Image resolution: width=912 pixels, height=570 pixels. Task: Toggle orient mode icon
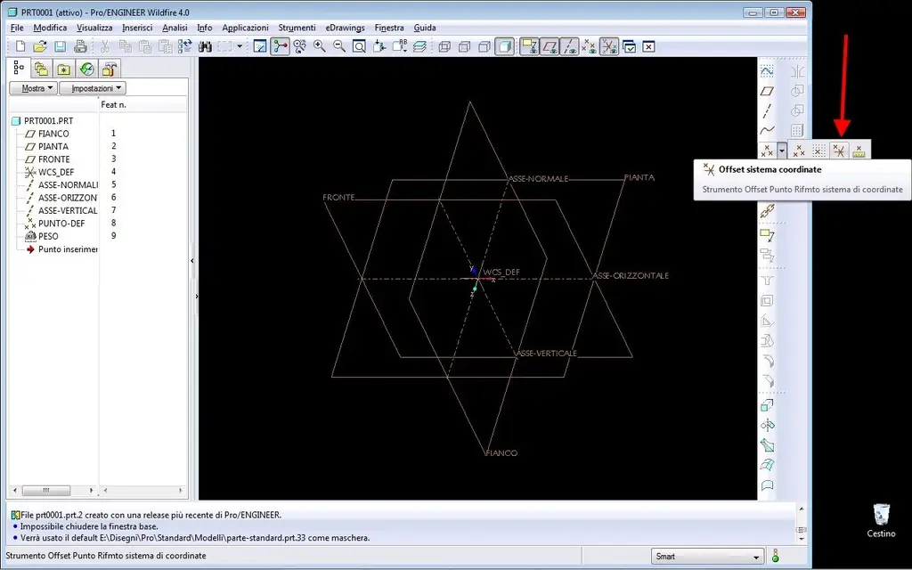[299, 46]
